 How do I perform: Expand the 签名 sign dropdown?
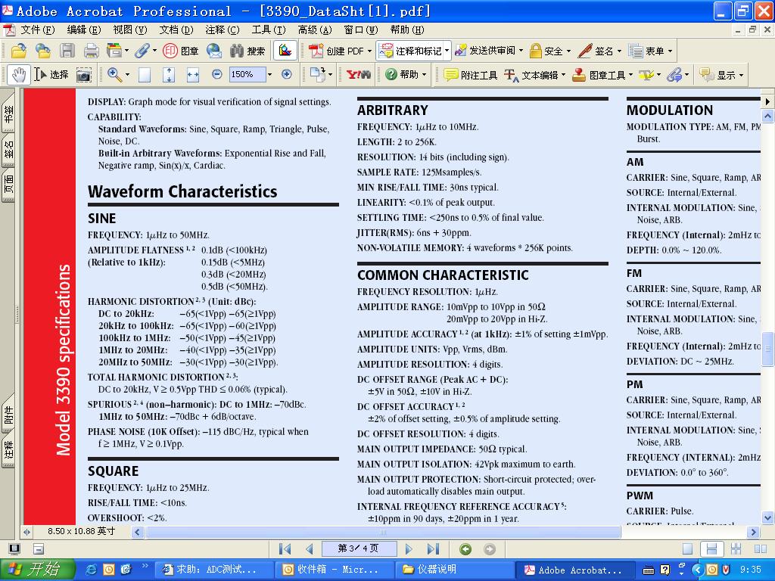619,51
